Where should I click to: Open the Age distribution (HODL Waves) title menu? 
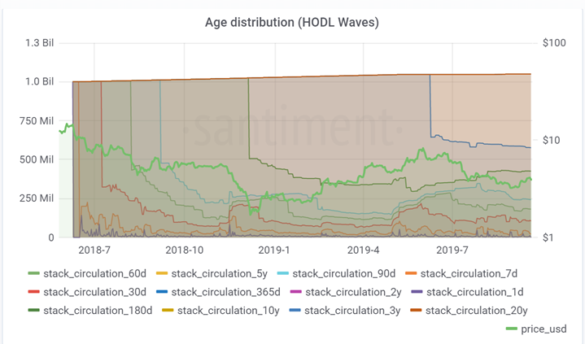point(292,22)
